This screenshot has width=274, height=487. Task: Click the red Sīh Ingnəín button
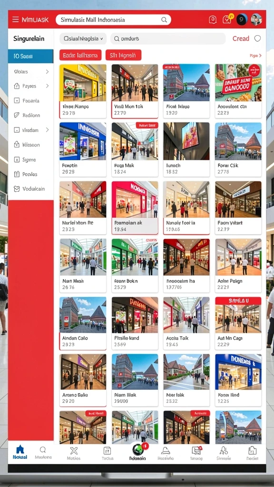pos(123,55)
